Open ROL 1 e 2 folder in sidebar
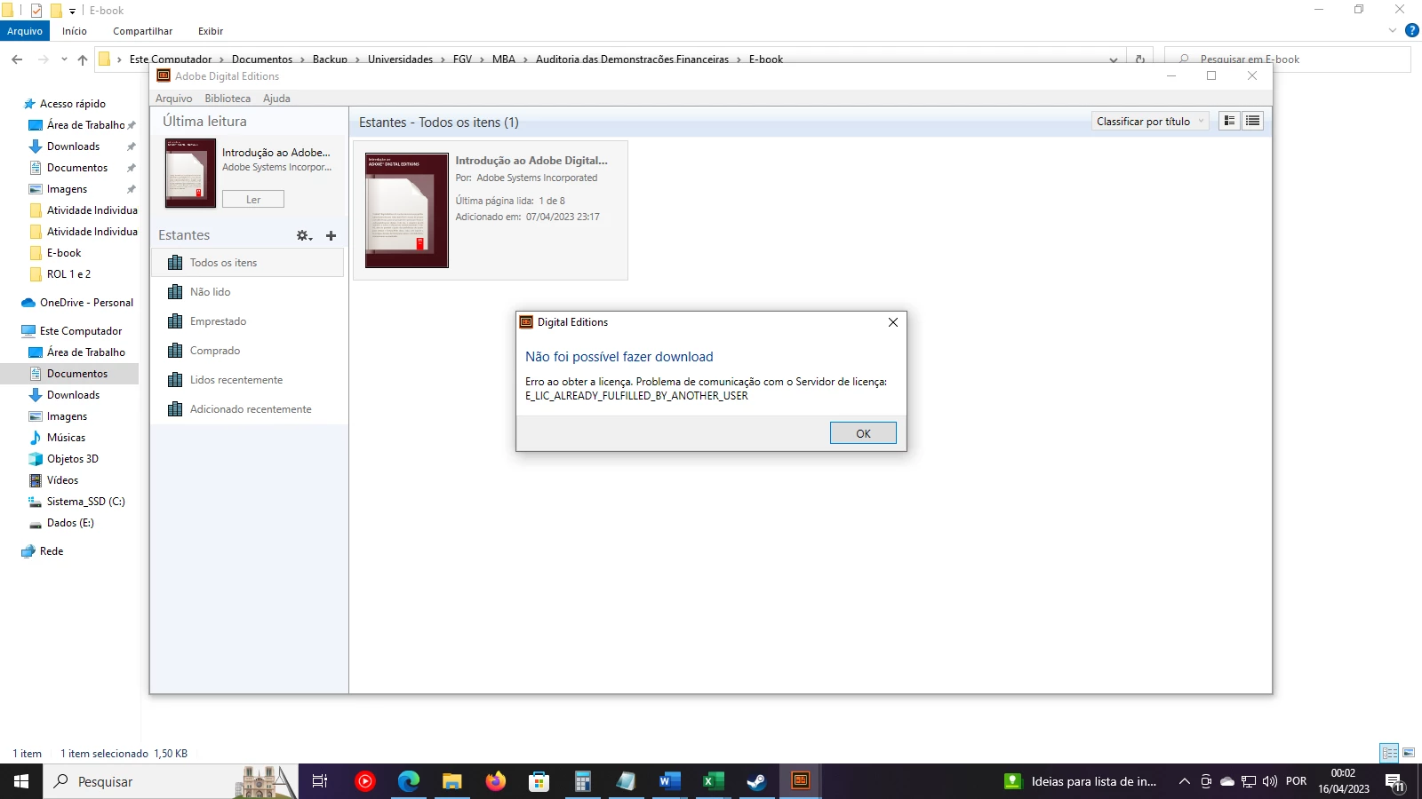Screen dimensions: 1422x799 (68, 274)
